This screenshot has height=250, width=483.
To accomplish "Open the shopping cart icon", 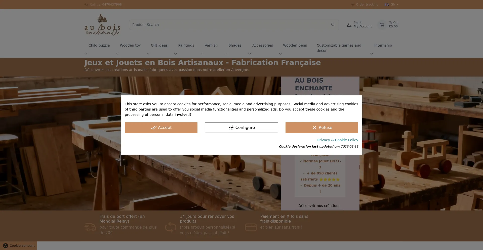I will point(382,25).
